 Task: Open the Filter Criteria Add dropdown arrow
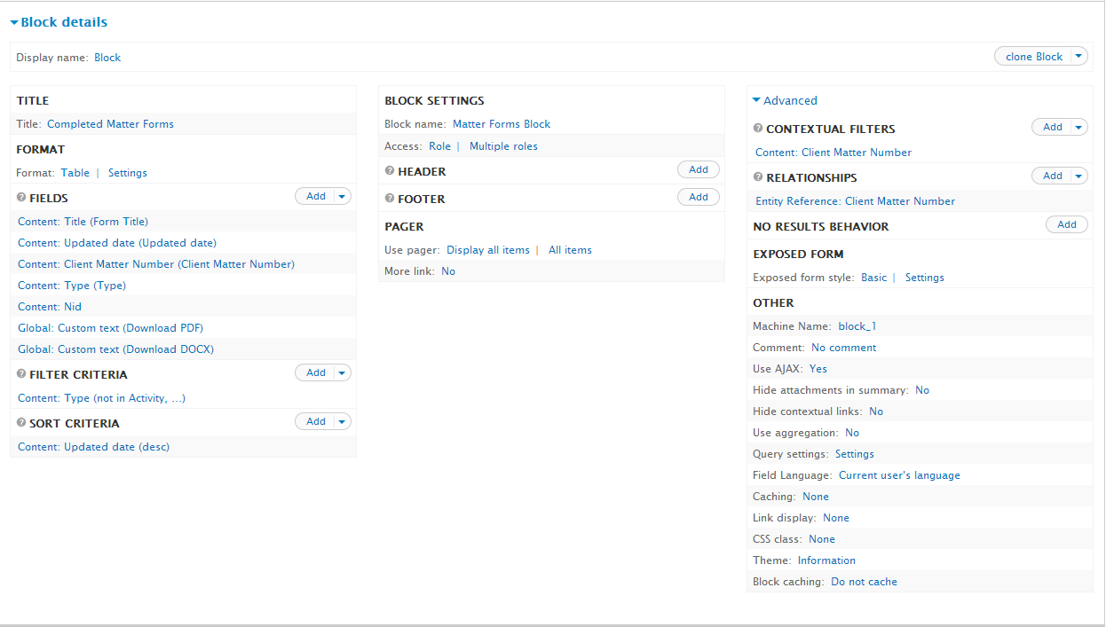[x=343, y=372]
